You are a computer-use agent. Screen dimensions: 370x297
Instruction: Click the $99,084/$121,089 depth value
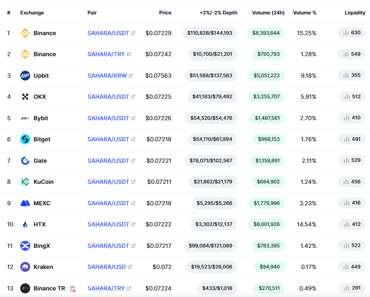(211, 246)
